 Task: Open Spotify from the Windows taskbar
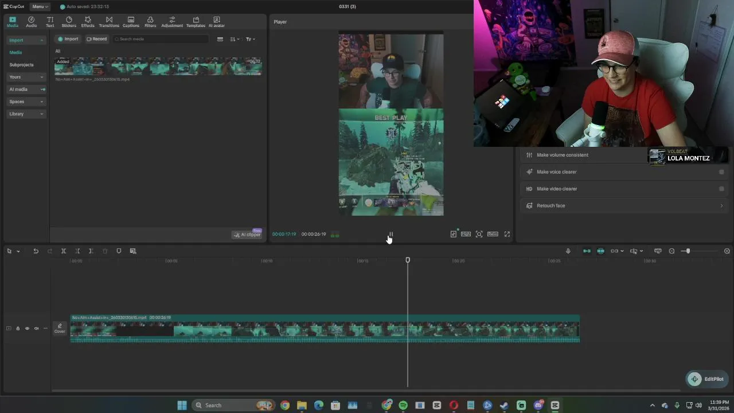(403, 406)
